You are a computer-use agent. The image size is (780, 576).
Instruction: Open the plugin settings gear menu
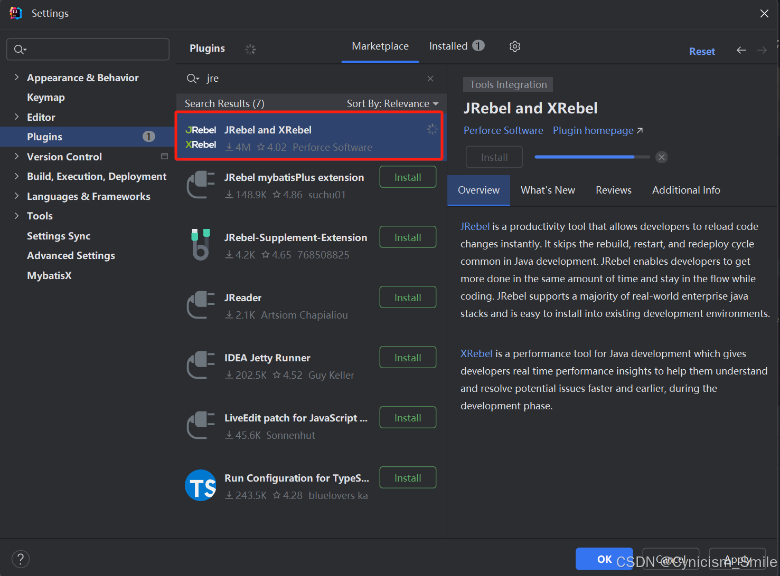tap(515, 46)
